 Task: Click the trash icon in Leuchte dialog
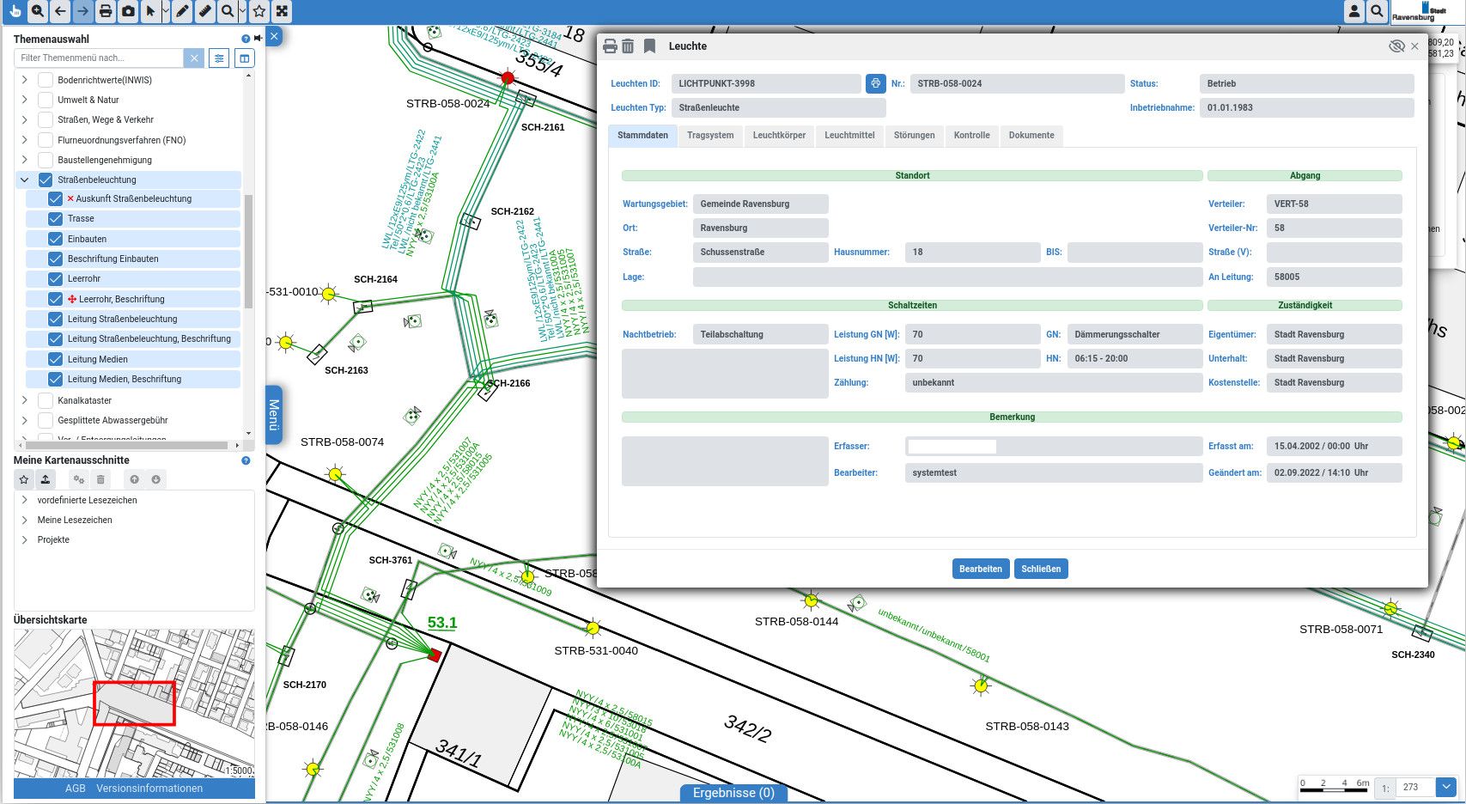coord(628,46)
